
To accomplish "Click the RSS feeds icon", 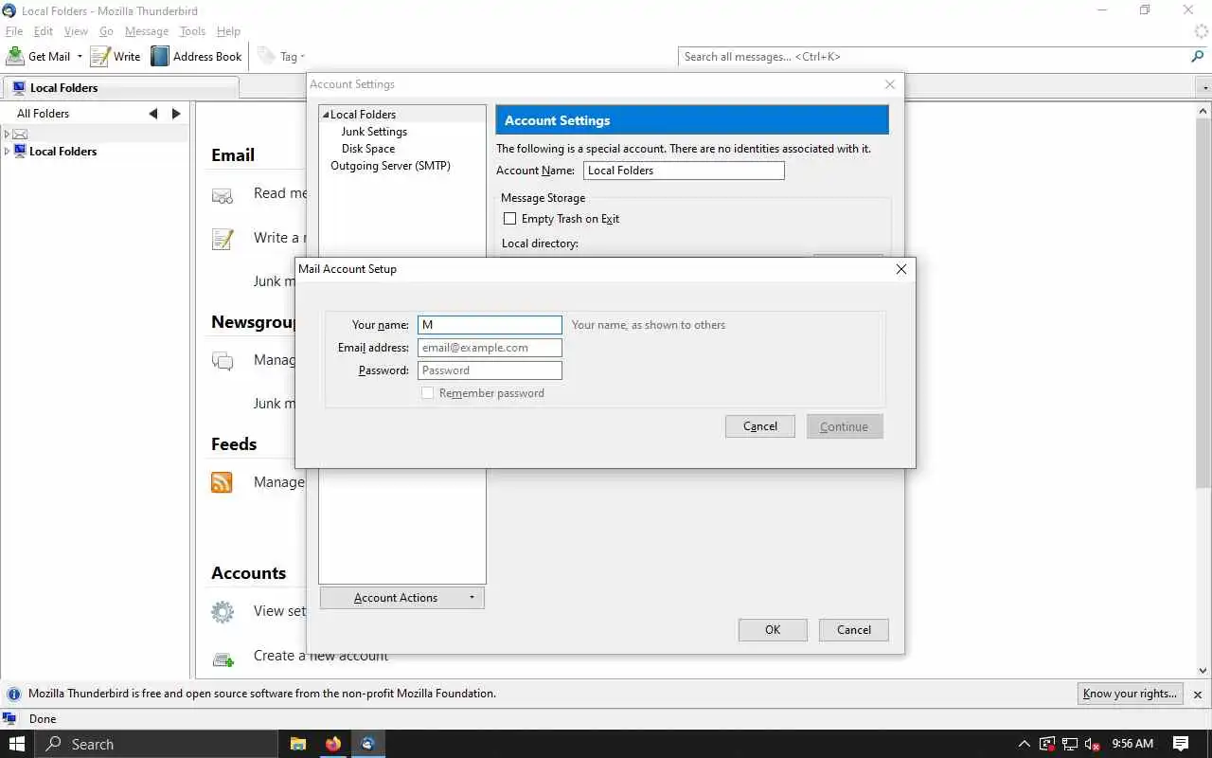I will 222,482.
